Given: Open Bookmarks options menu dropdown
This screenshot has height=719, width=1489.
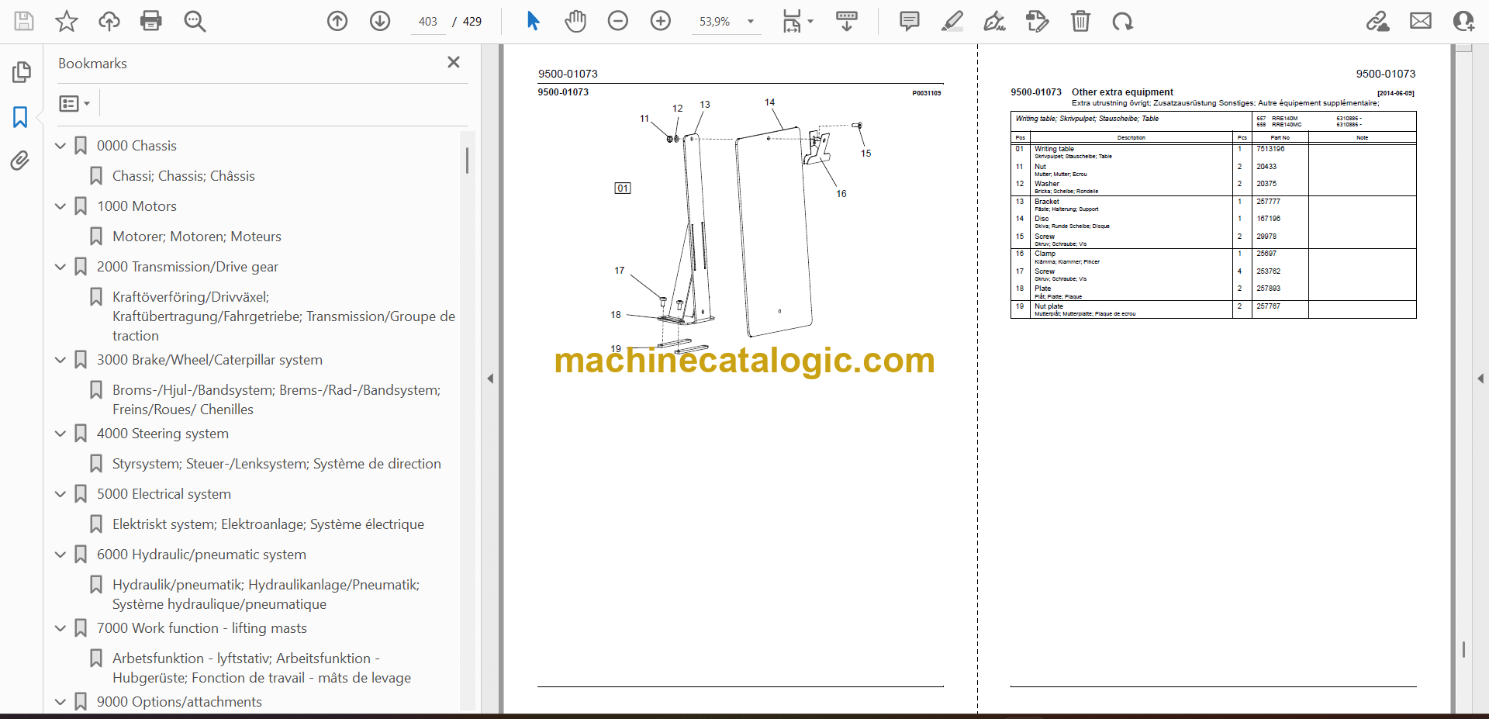Looking at the screenshot, I should (75, 103).
